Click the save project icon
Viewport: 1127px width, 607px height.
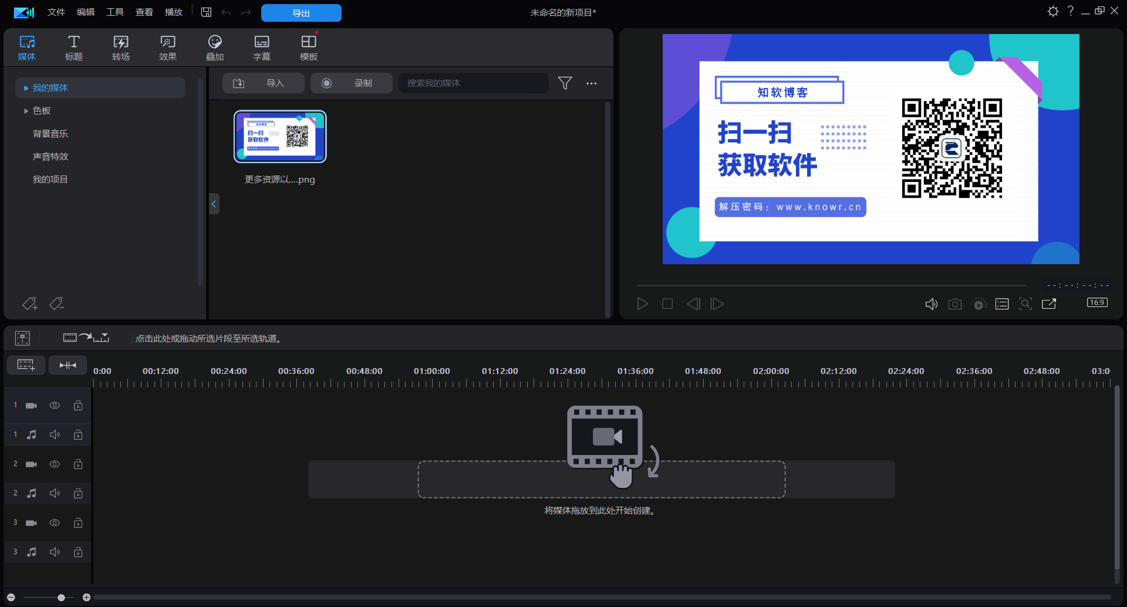click(206, 12)
